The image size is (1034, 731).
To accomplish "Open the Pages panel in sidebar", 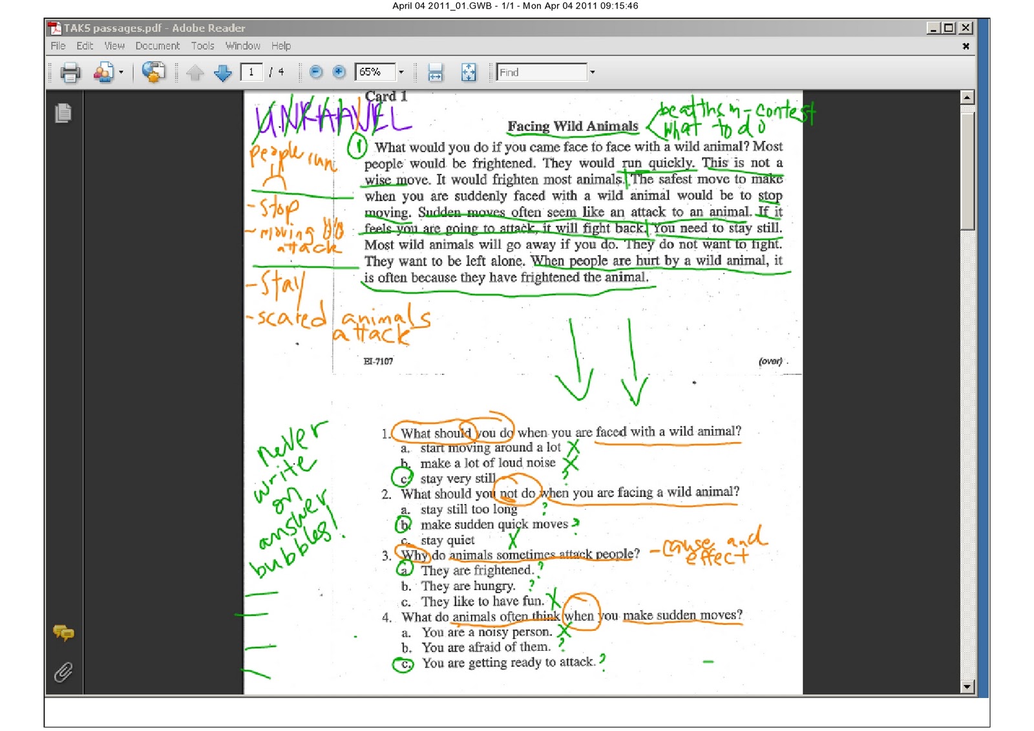I will coord(63,113).
